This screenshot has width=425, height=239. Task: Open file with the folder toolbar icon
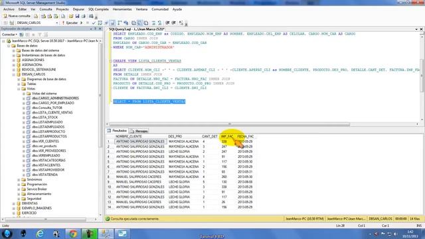pyautogui.click(x=71, y=16)
